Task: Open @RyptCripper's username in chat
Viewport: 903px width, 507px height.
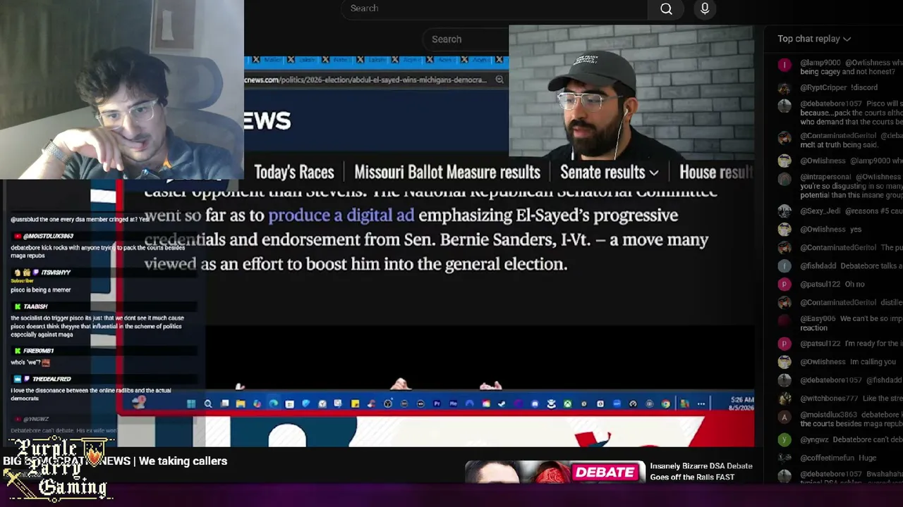Action: [823, 88]
